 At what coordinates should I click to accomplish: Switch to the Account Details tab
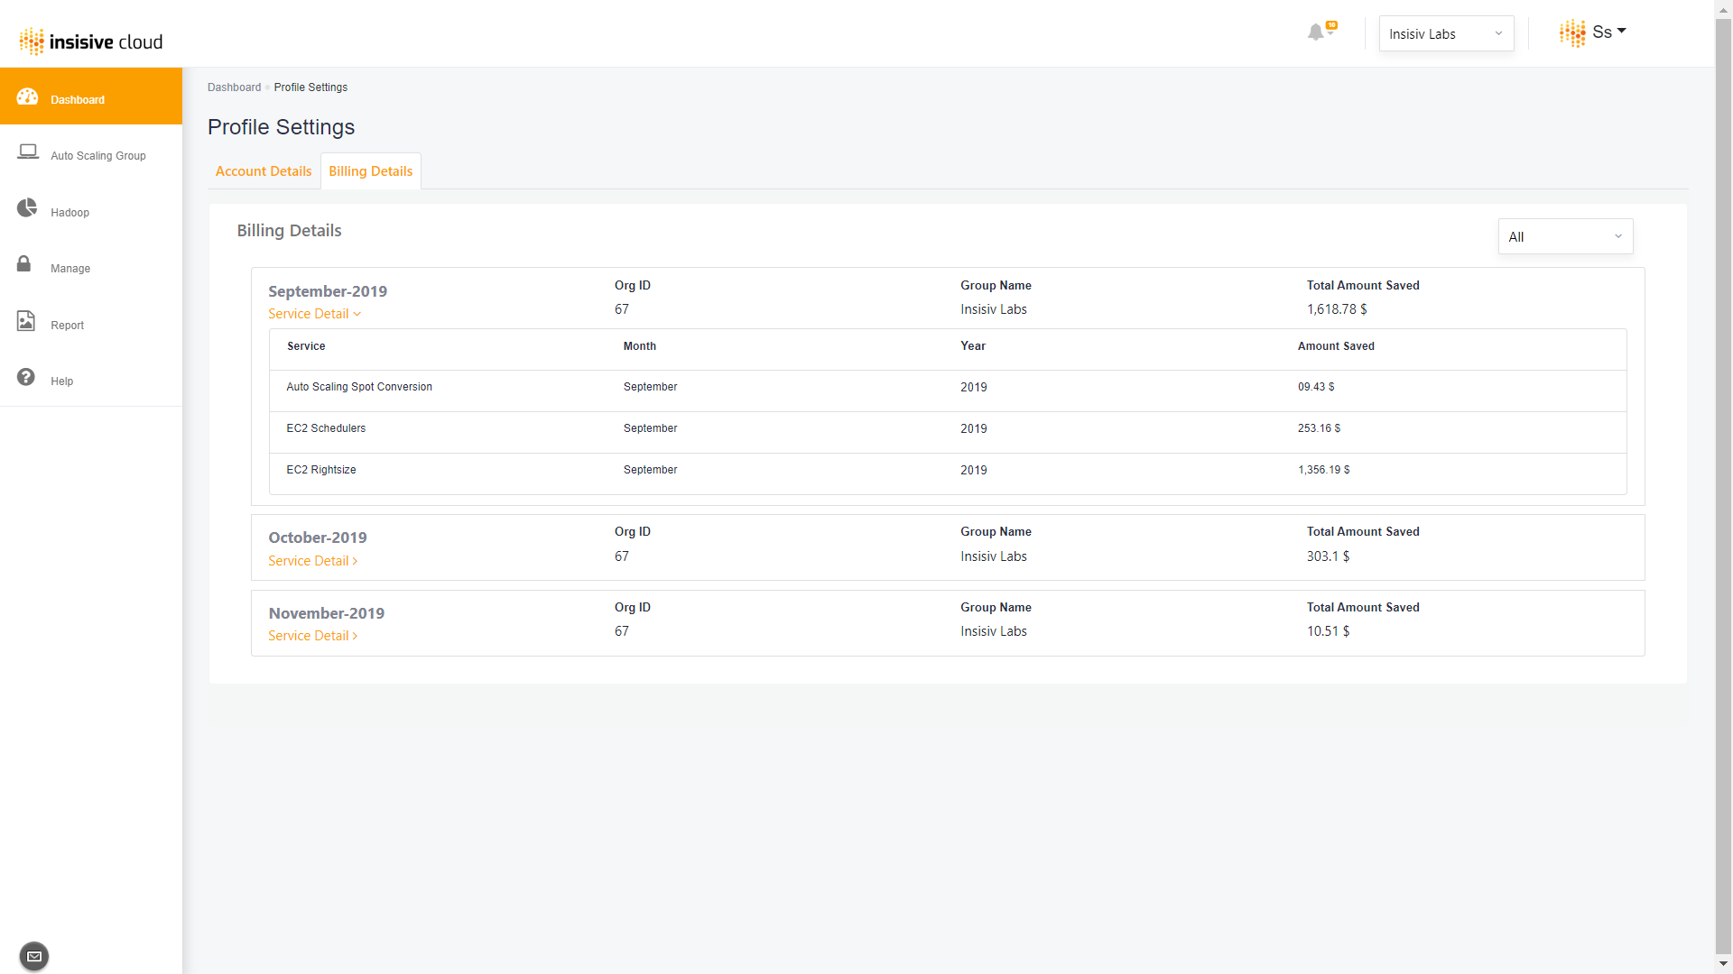tap(264, 171)
